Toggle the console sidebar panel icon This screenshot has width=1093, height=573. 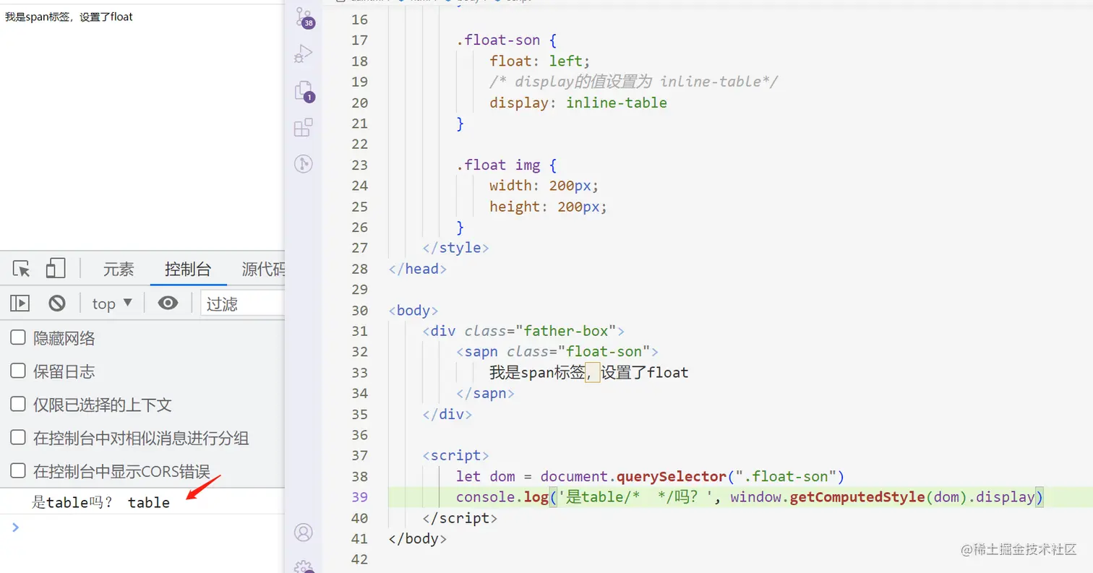point(20,303)
